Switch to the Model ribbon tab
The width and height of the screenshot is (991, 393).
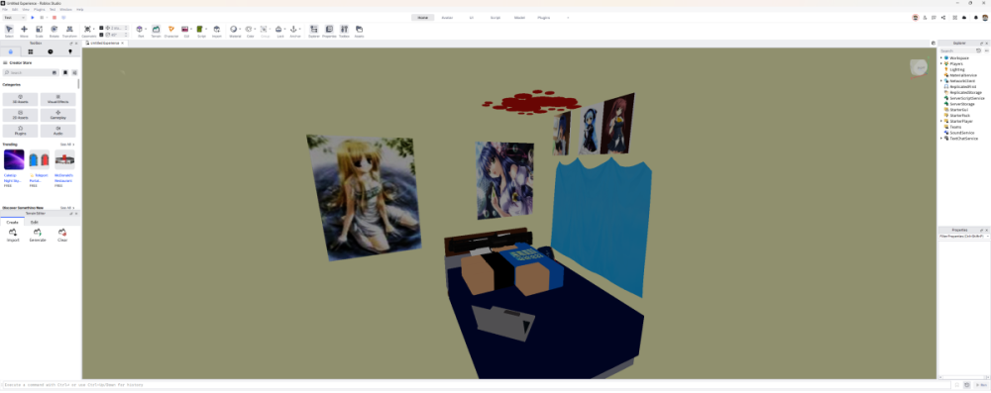519,18
